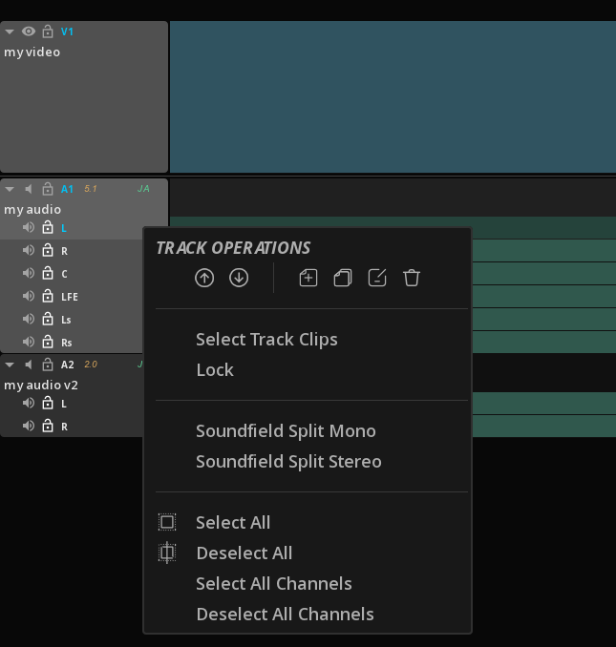Click the delete track trash icon
The width and height of the screenshot is (616, 647).
pyautogui.click(x=412, y=278)
